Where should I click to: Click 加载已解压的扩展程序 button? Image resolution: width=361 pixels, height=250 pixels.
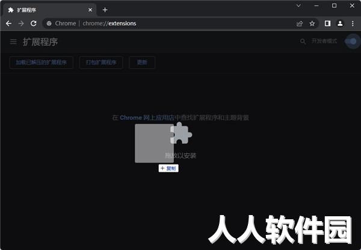tap(41, 63)
